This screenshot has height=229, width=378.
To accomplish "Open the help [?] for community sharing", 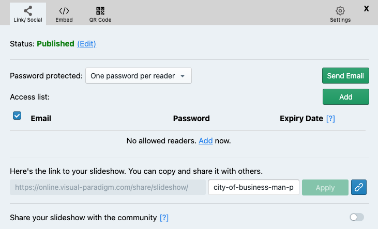I will [x=164, y=218].
